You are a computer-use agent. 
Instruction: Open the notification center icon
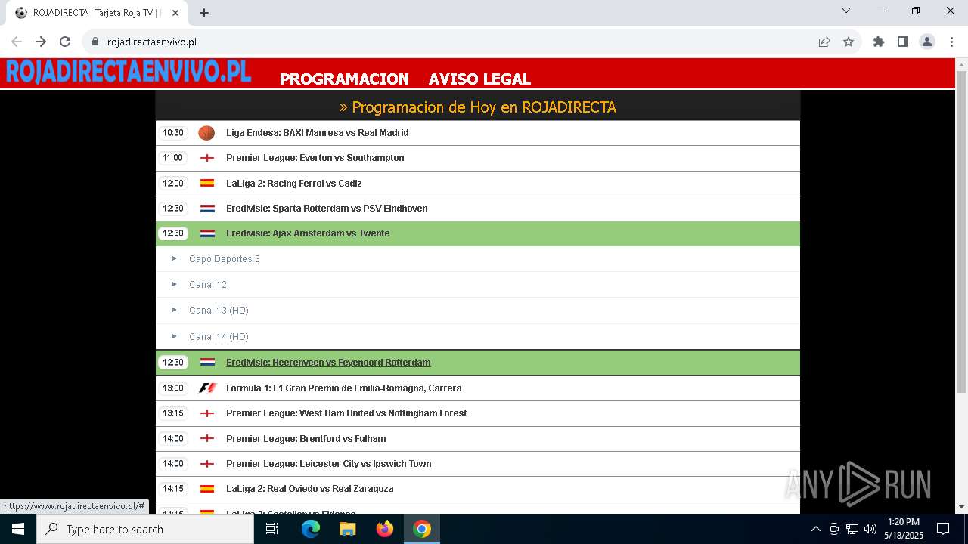(x=943, y=529)
